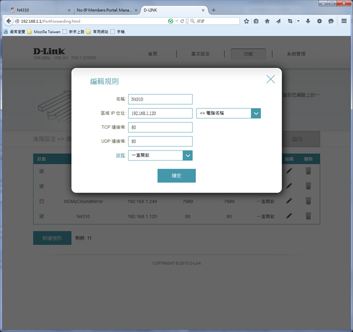This screenshot has height=332, width=353.
Task: Go to the browser home icon
Action: coord(267,21)
